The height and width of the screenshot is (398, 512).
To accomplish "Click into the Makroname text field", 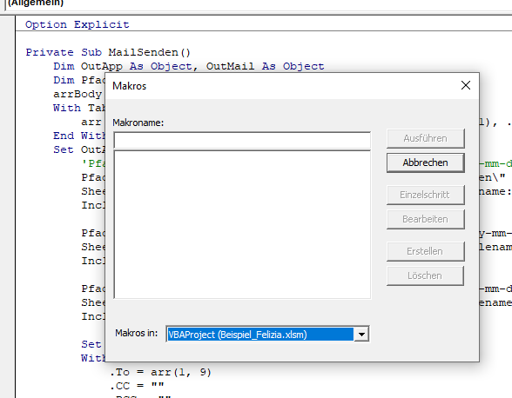I will [242, 141].
